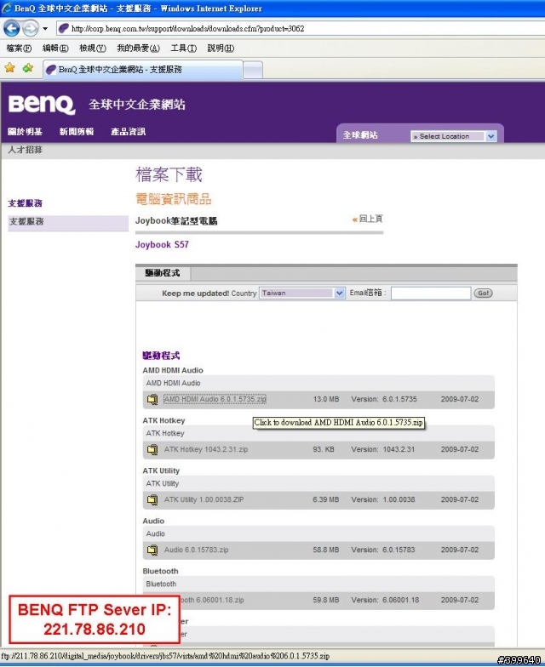Download the Bluetooth 6.06001.18.zip file
Viewport: 545px width, 667px height.
213,601
